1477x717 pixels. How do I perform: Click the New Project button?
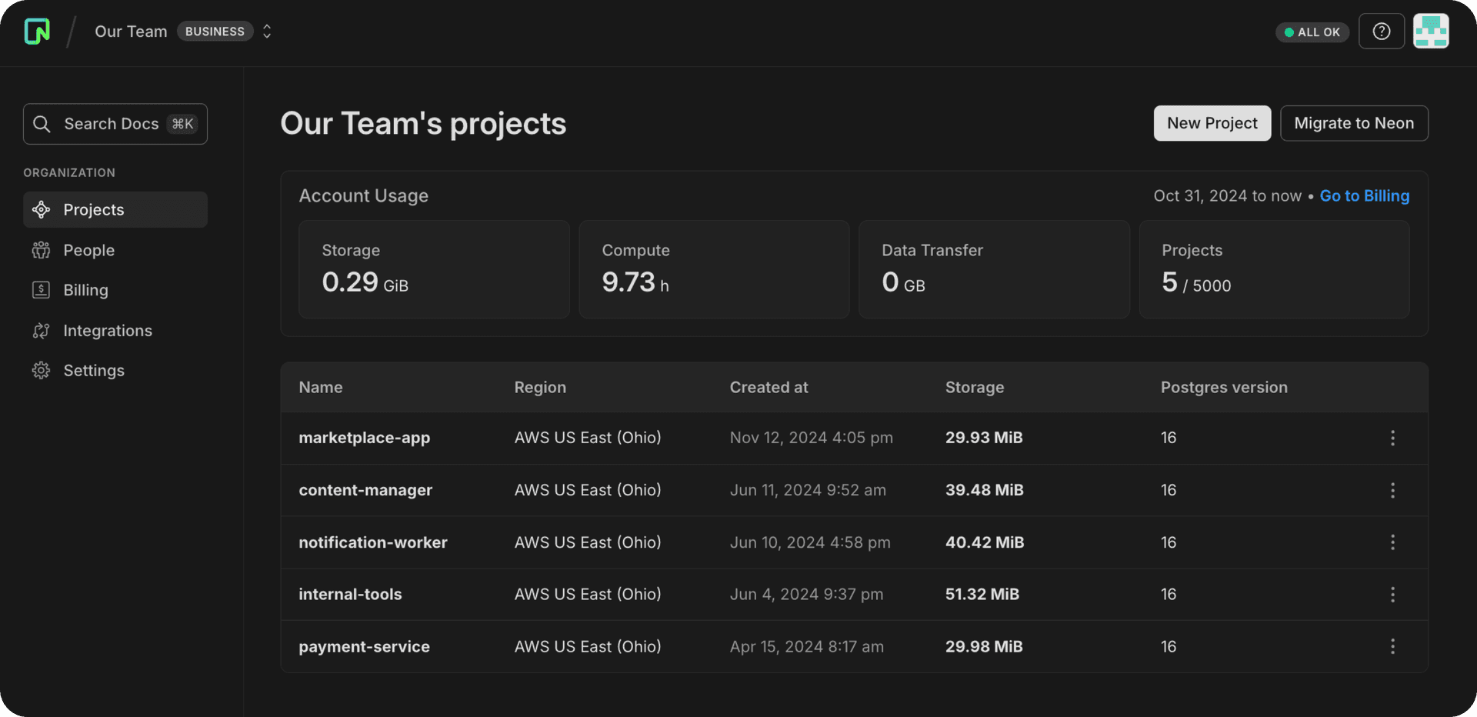tap(1212, 123)
